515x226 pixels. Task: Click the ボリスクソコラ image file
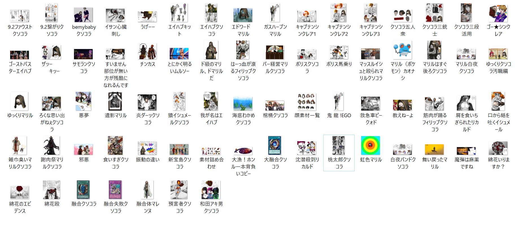[x=307, y=54]
